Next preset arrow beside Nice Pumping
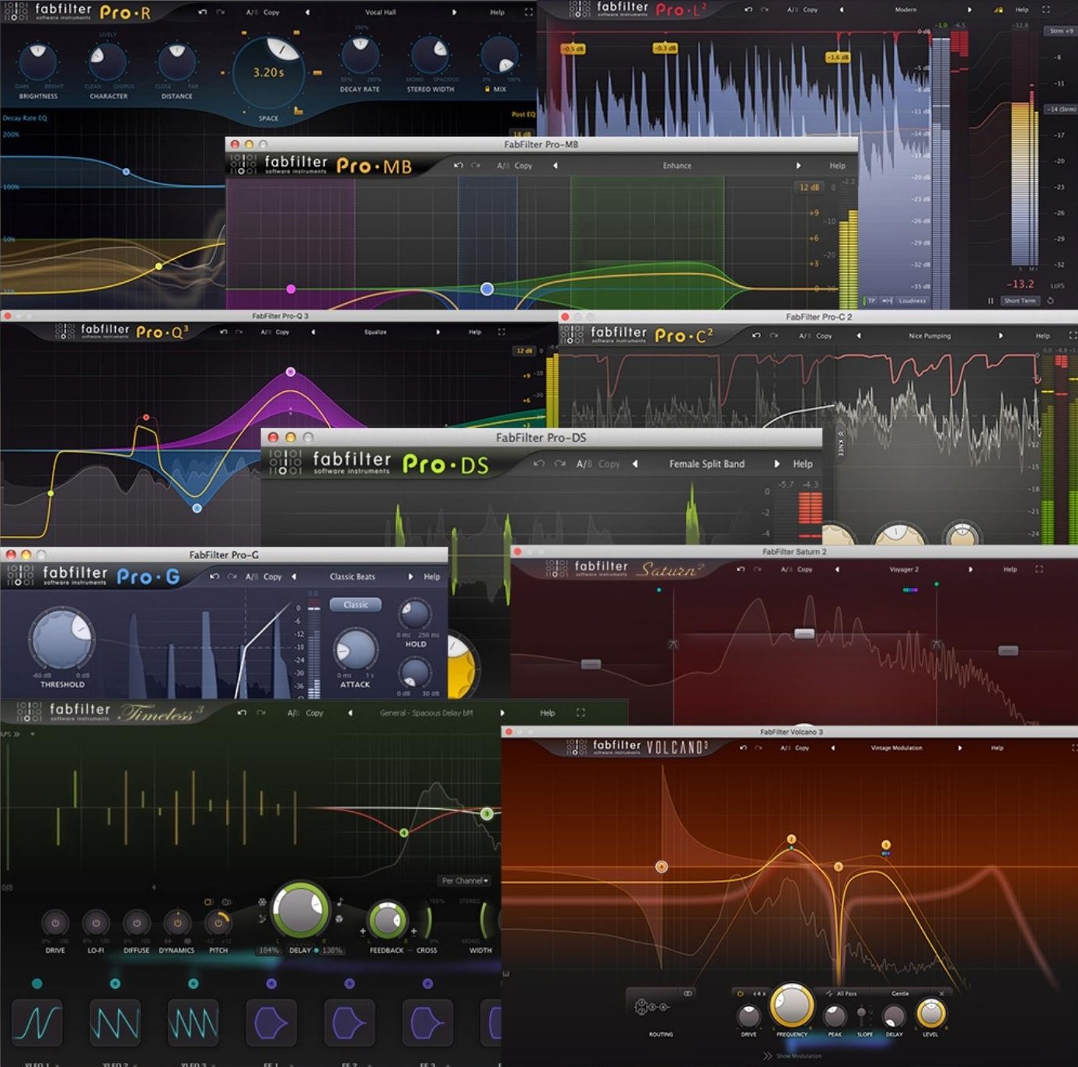Screen dimensions: 1078x1067 click(x=1000, y=335)
